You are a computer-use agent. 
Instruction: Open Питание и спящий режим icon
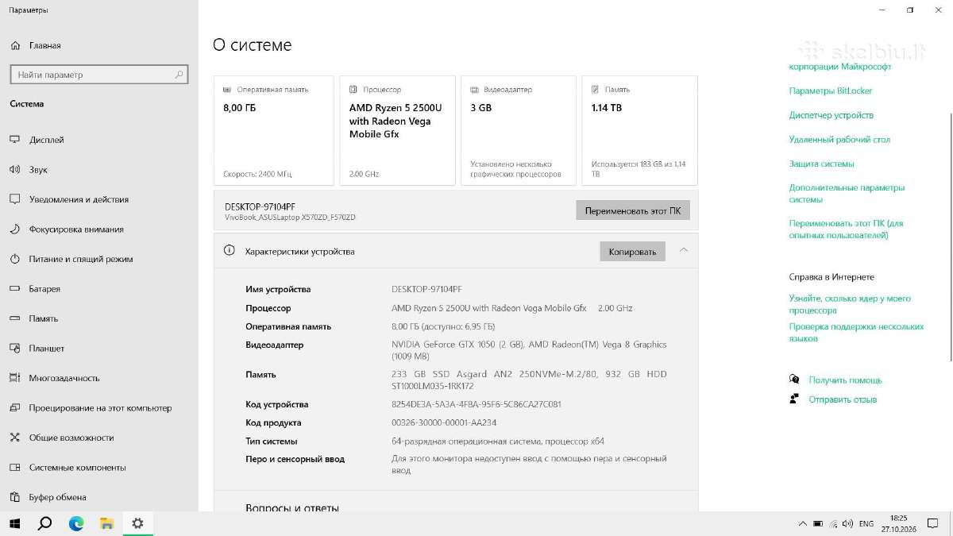(14, 259)
